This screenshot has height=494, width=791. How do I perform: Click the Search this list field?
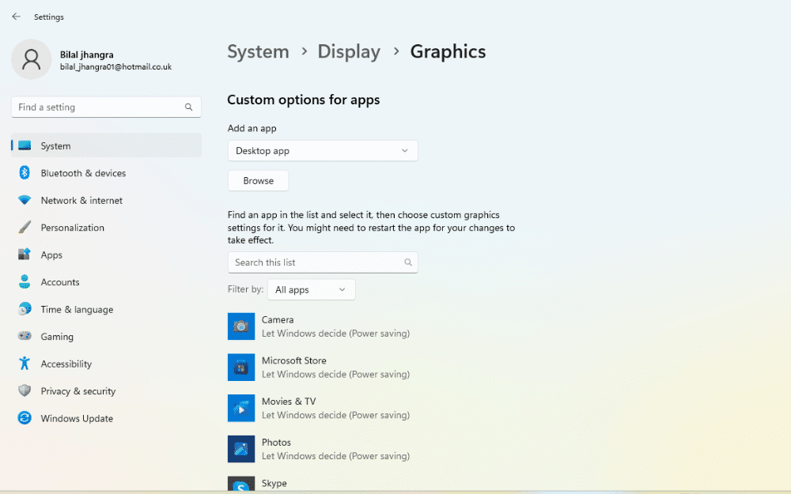(x=323, y=262)
